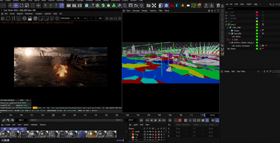Image resolution: width=280 pixels, height=143 pixels.
Task: Click the Octane area light icon
Action: pyautogui.click(x=188, y=5)
